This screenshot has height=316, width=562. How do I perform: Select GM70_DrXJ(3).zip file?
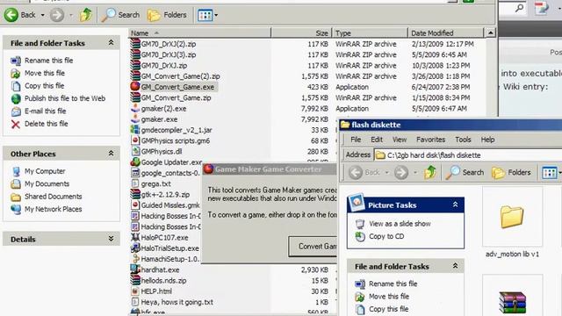(x=169, y=54)
